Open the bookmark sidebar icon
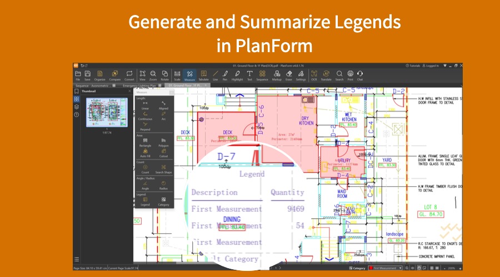This screenshot has height=277, width=500. [77, 91]
